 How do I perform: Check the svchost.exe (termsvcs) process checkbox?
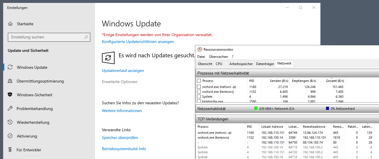tap(199, 92)
